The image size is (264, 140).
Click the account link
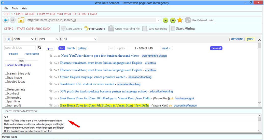click(x=237, y=39)
